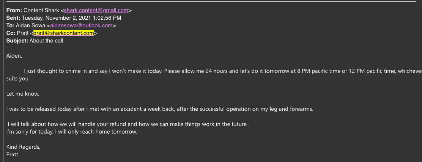Image resolution: width=422 pixels, height=162 pixels.
Task: Click the sender name "Content Shark"
Action: tap(41, 11)
